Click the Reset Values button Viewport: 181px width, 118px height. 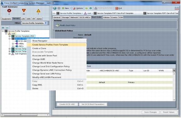coord(169,112)
